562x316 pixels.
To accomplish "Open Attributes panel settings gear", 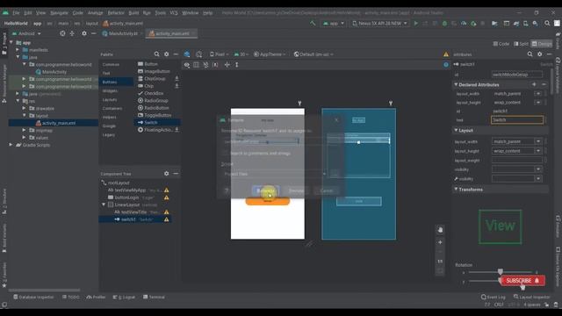I will click(x=540, y=54).
